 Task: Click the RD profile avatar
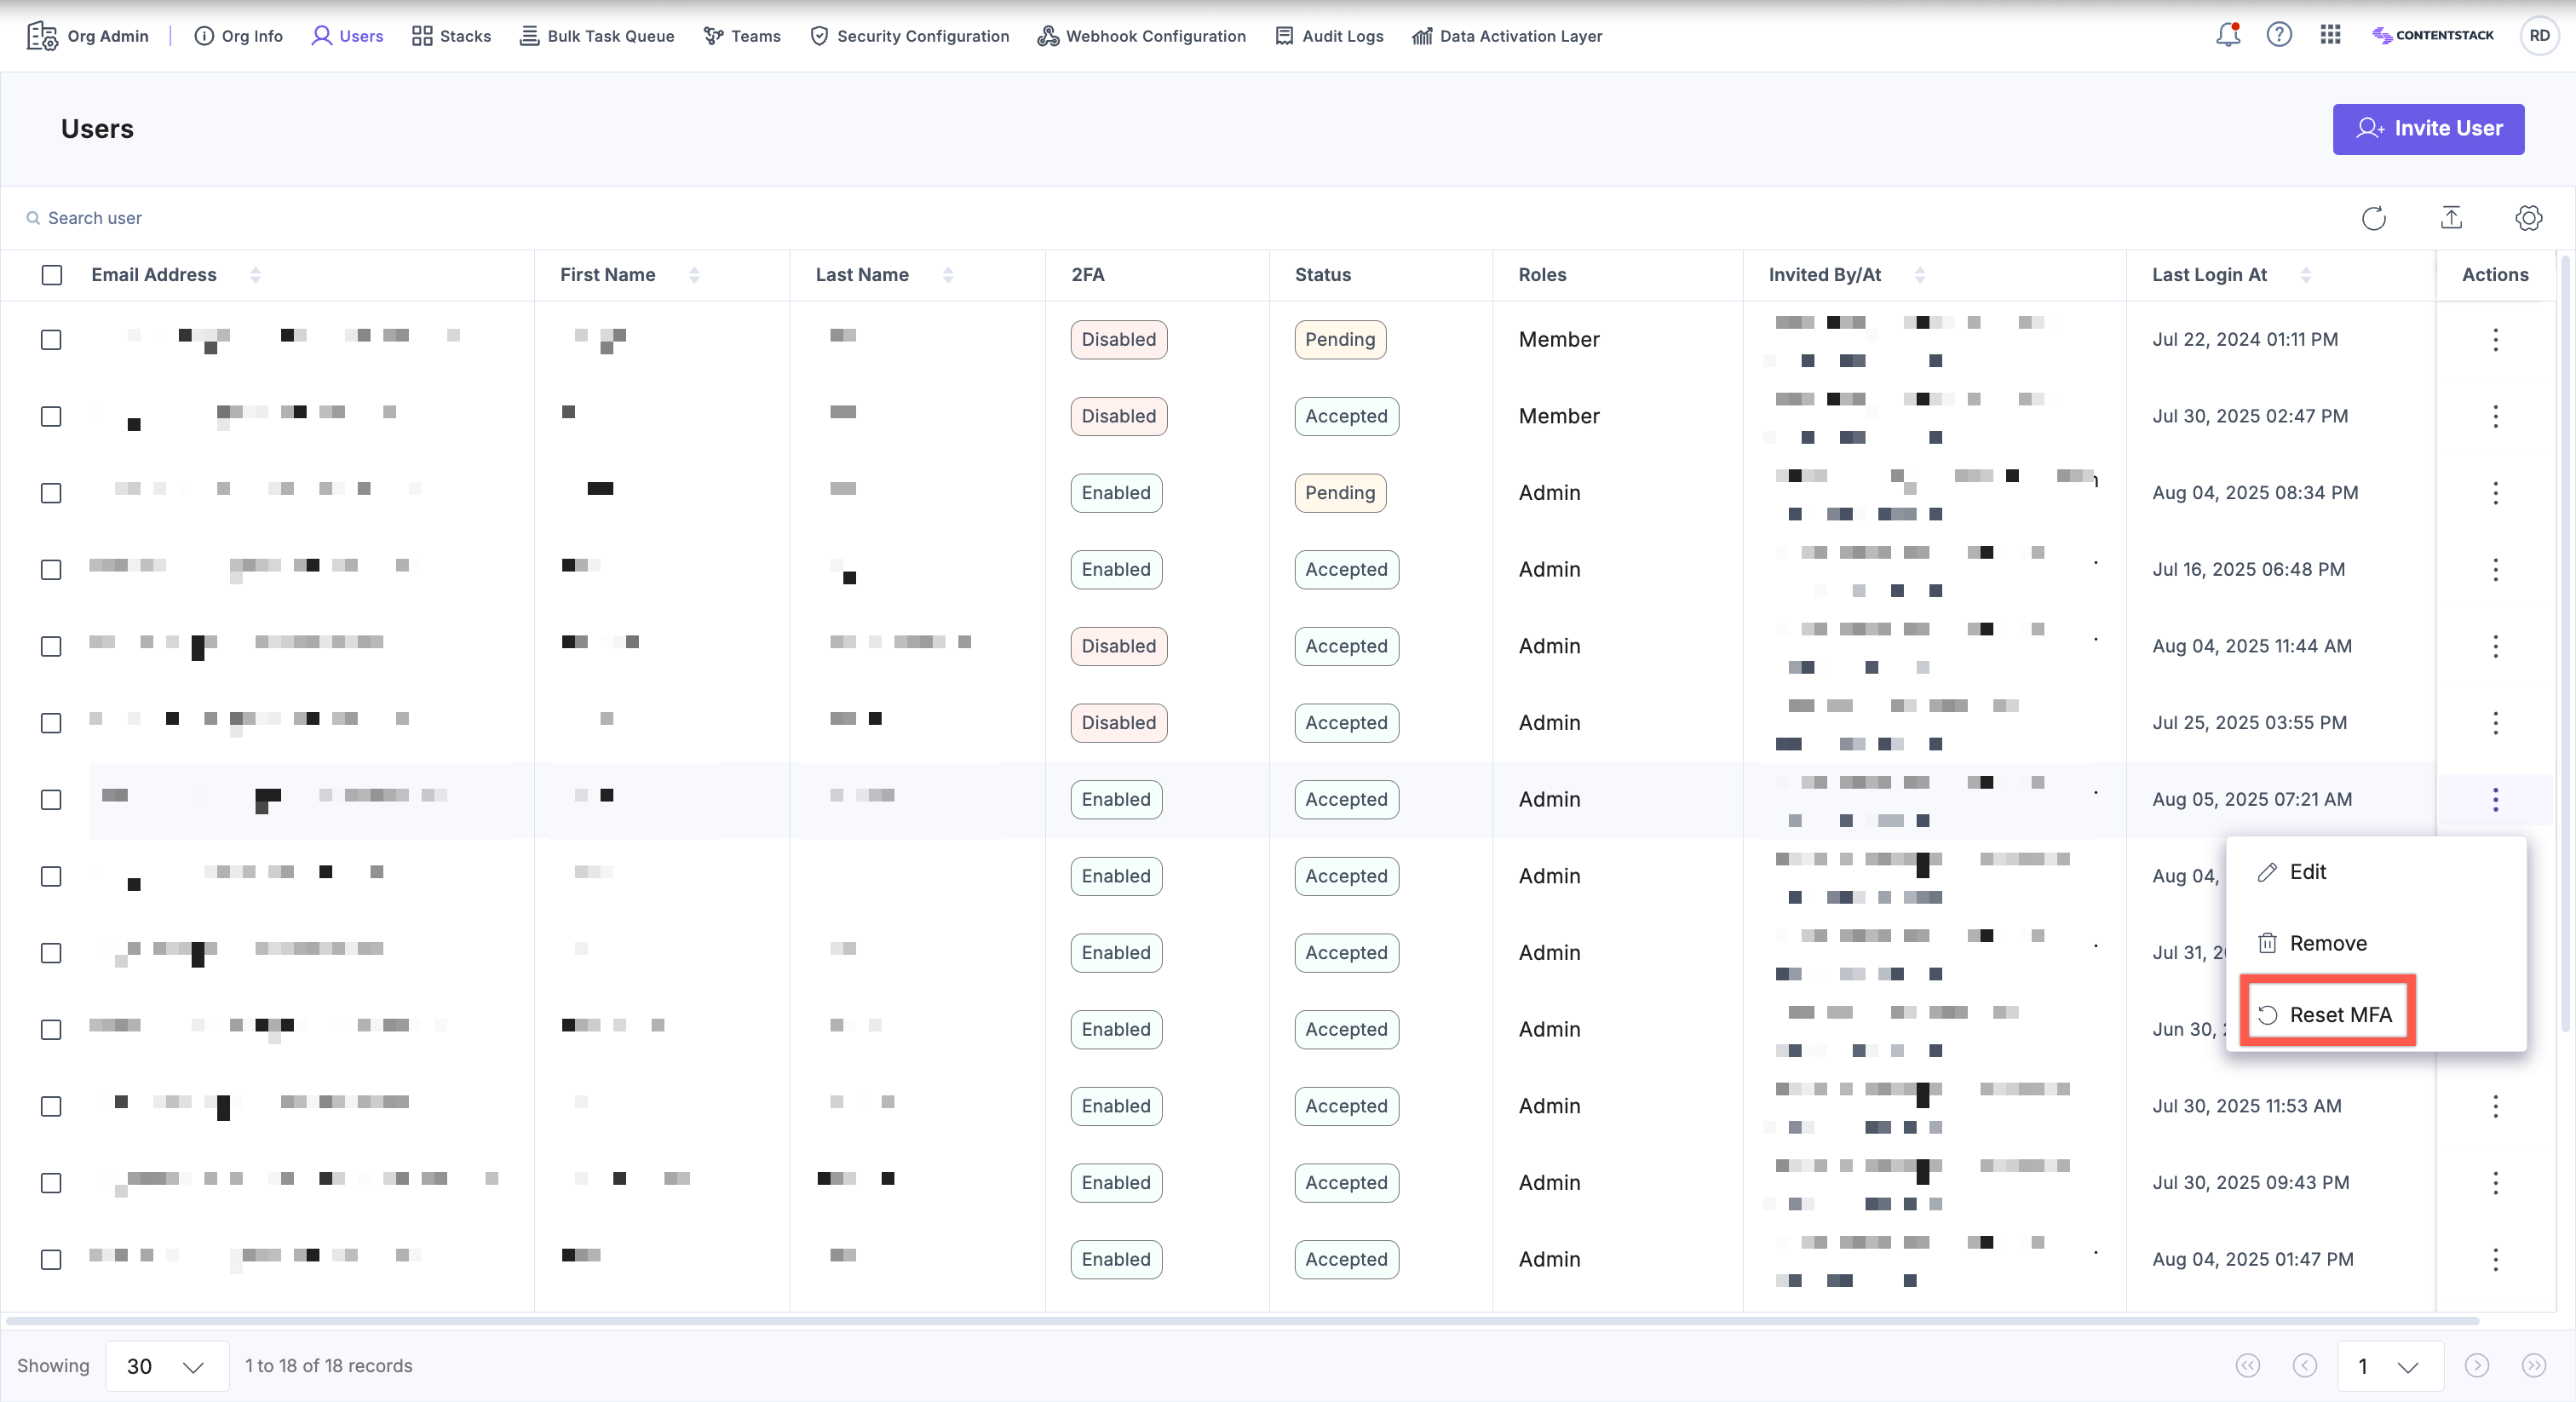pos(2540,35)
